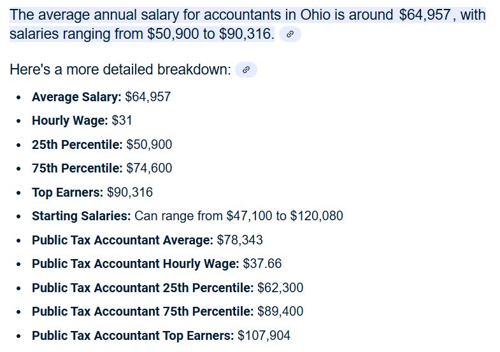
Task: Click the "Public Tax Accountant Hourly Wage:" label
Action: [135, 264]
